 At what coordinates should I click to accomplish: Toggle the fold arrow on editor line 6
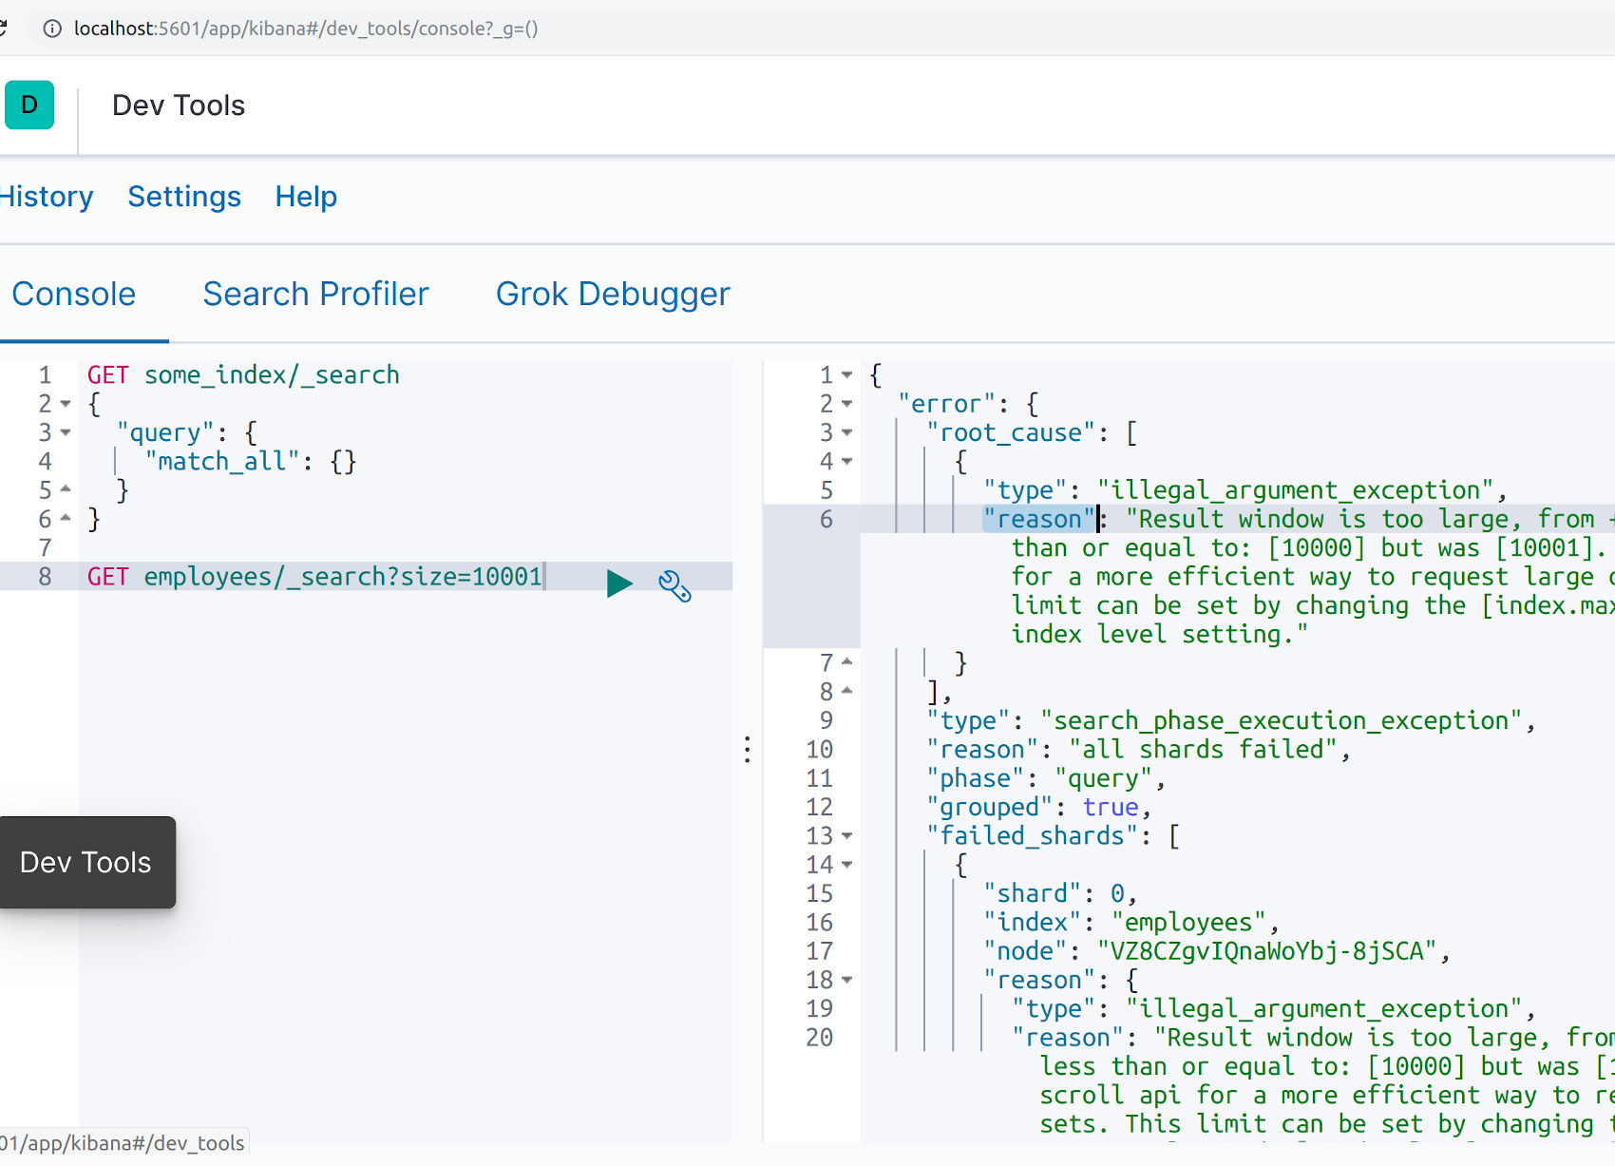click(64, 518)
